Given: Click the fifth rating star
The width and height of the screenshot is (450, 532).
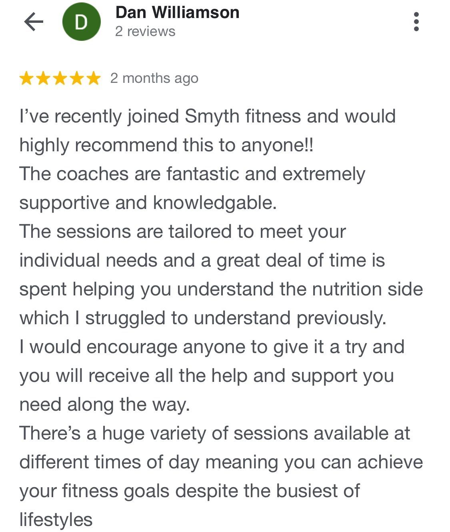Looking at the screenshot, I should pyautogui.click(x=93, y=78).
